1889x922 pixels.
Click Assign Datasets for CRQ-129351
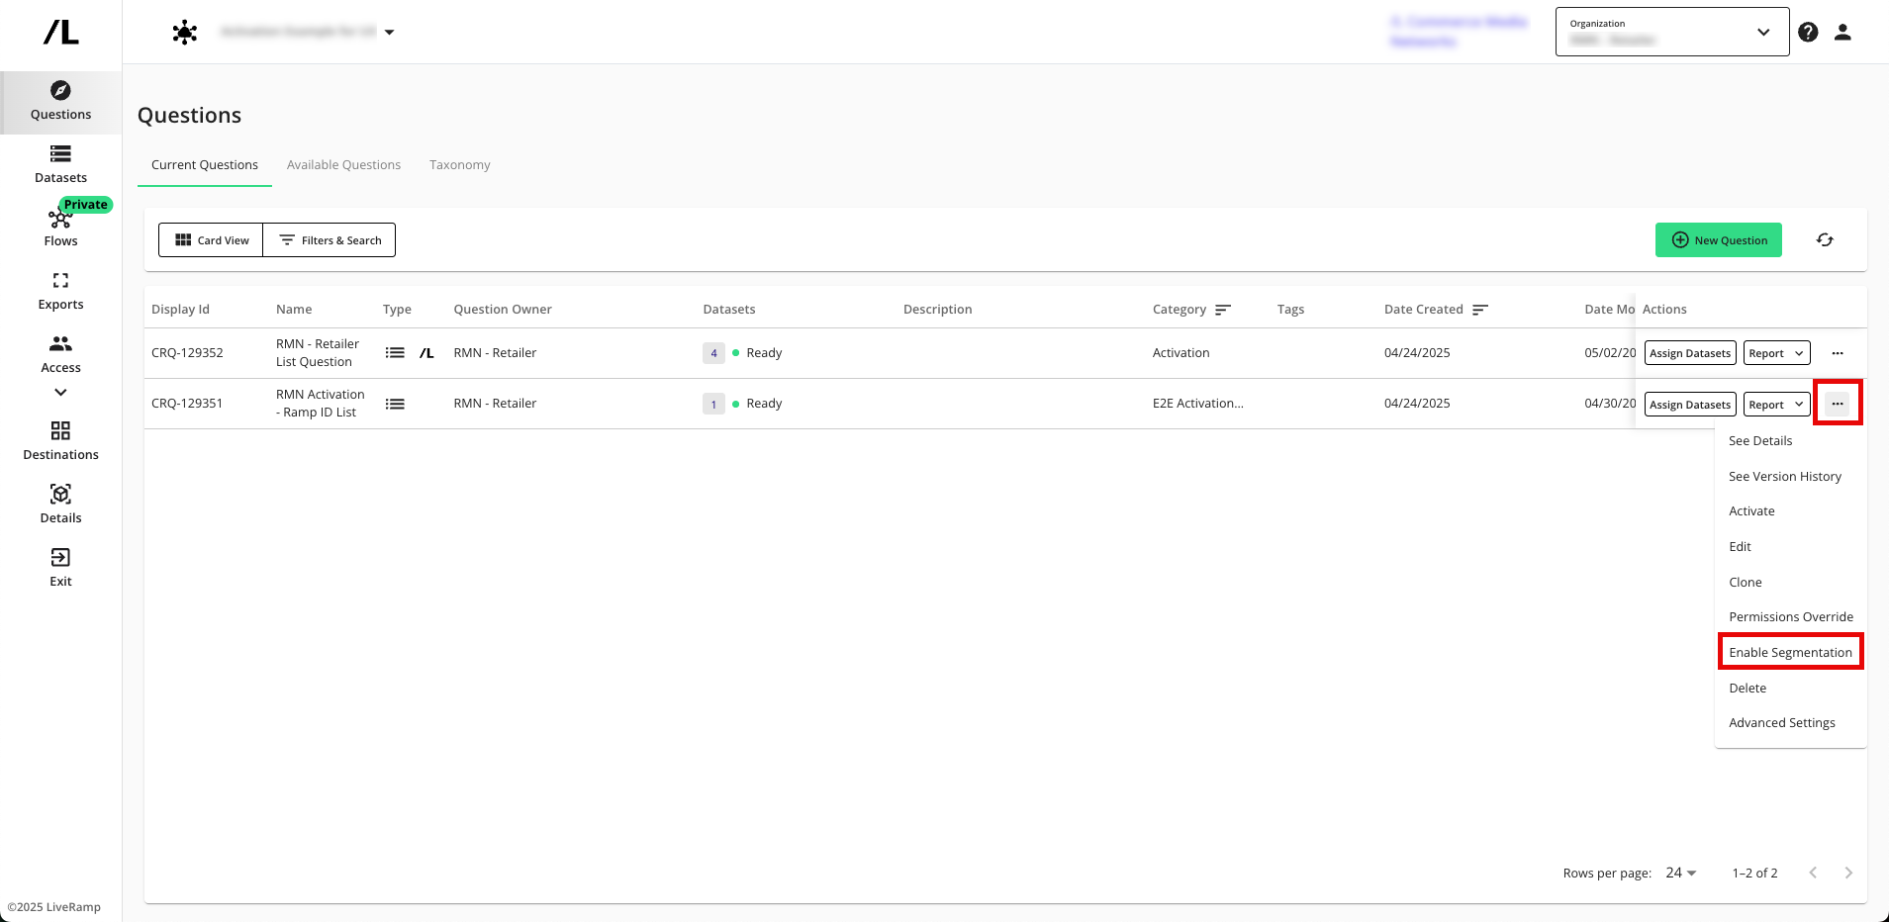[1690, 405]
